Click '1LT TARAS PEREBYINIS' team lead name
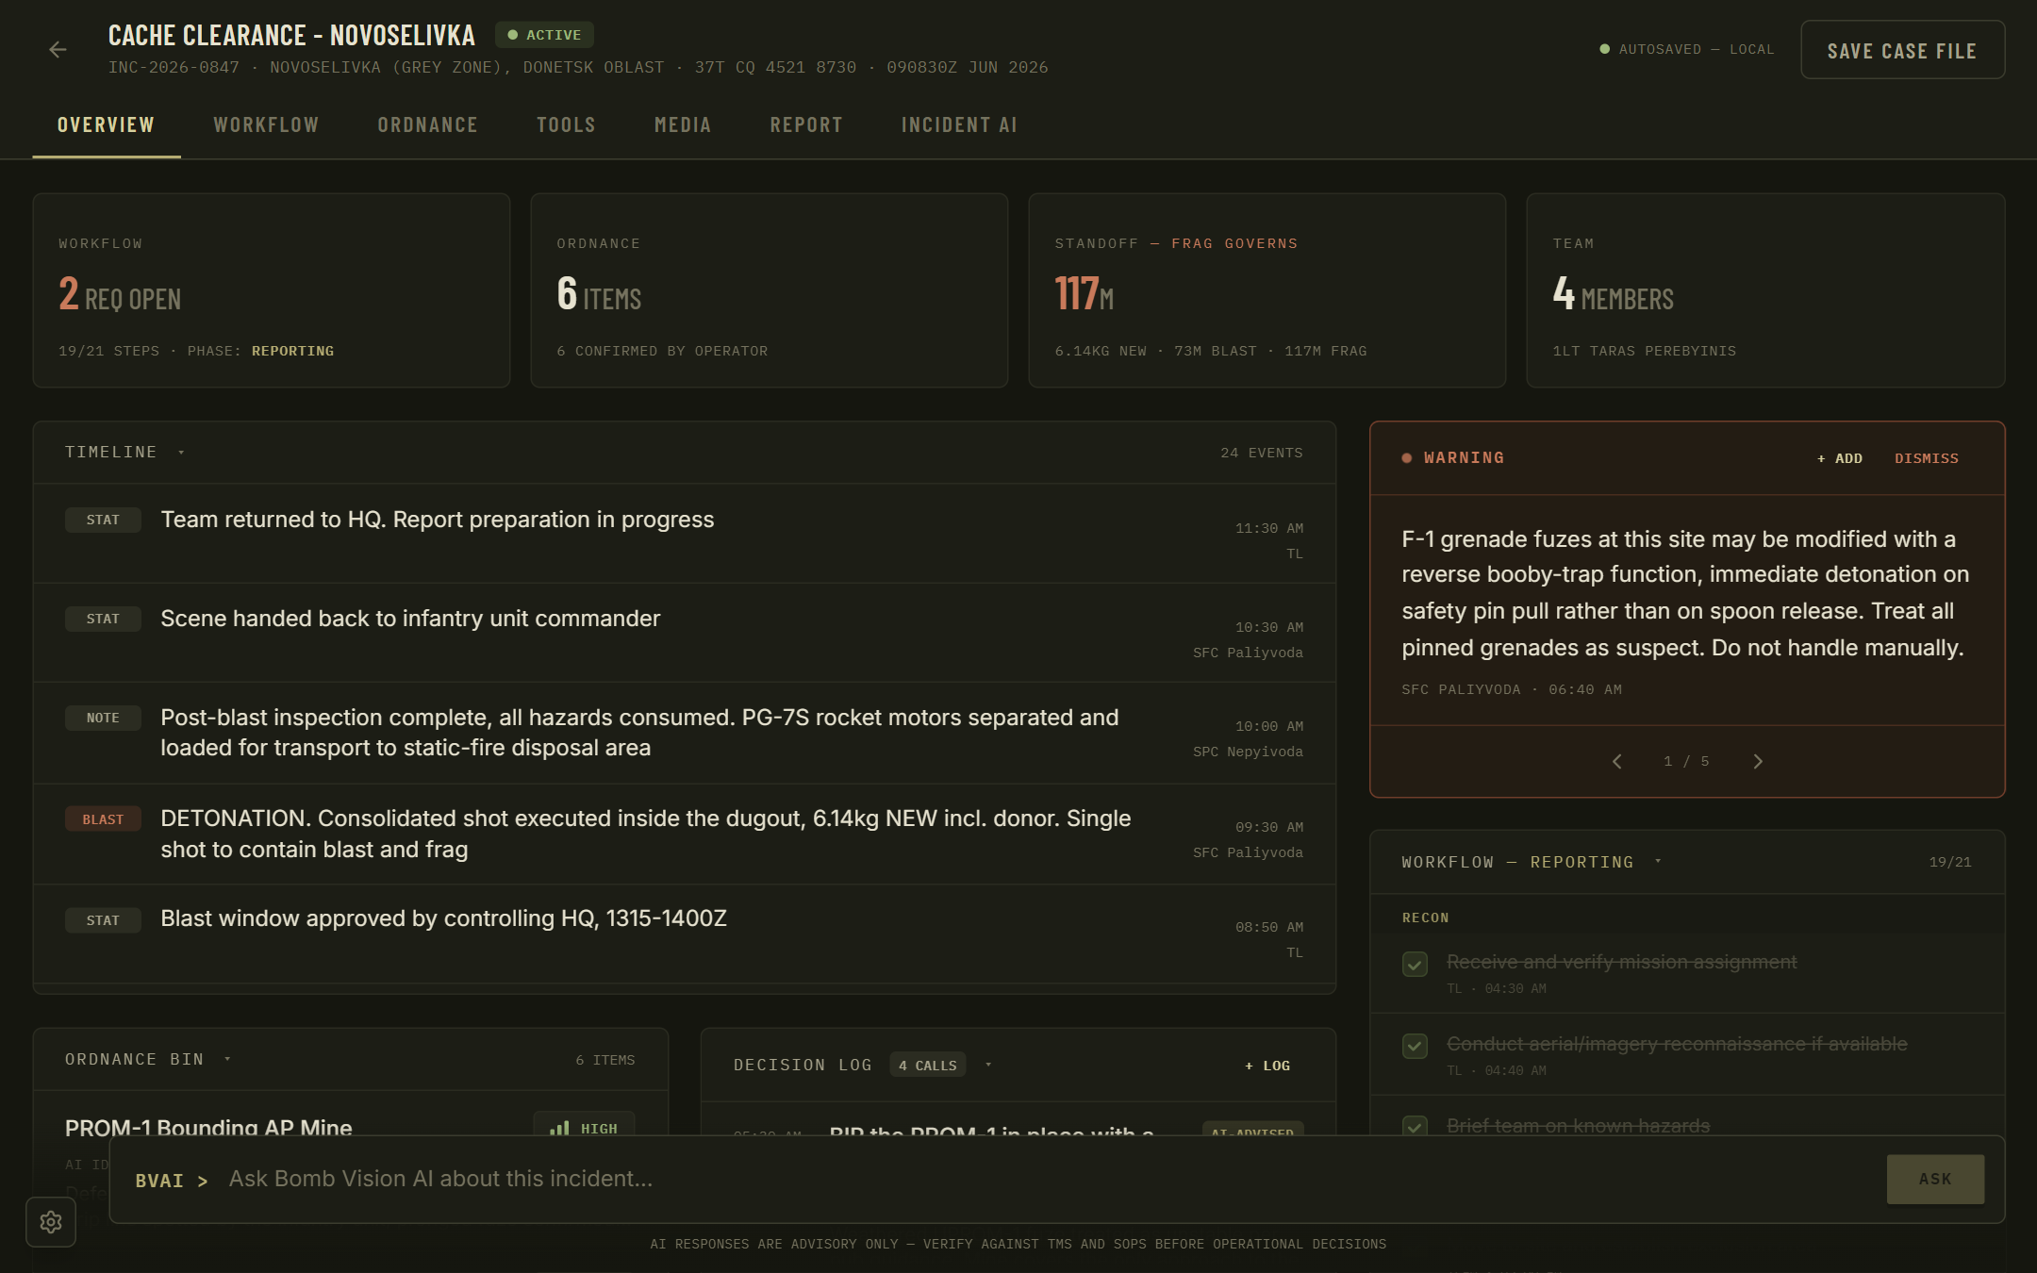Screen dimensions: 2037x1273 [1645, 351]
